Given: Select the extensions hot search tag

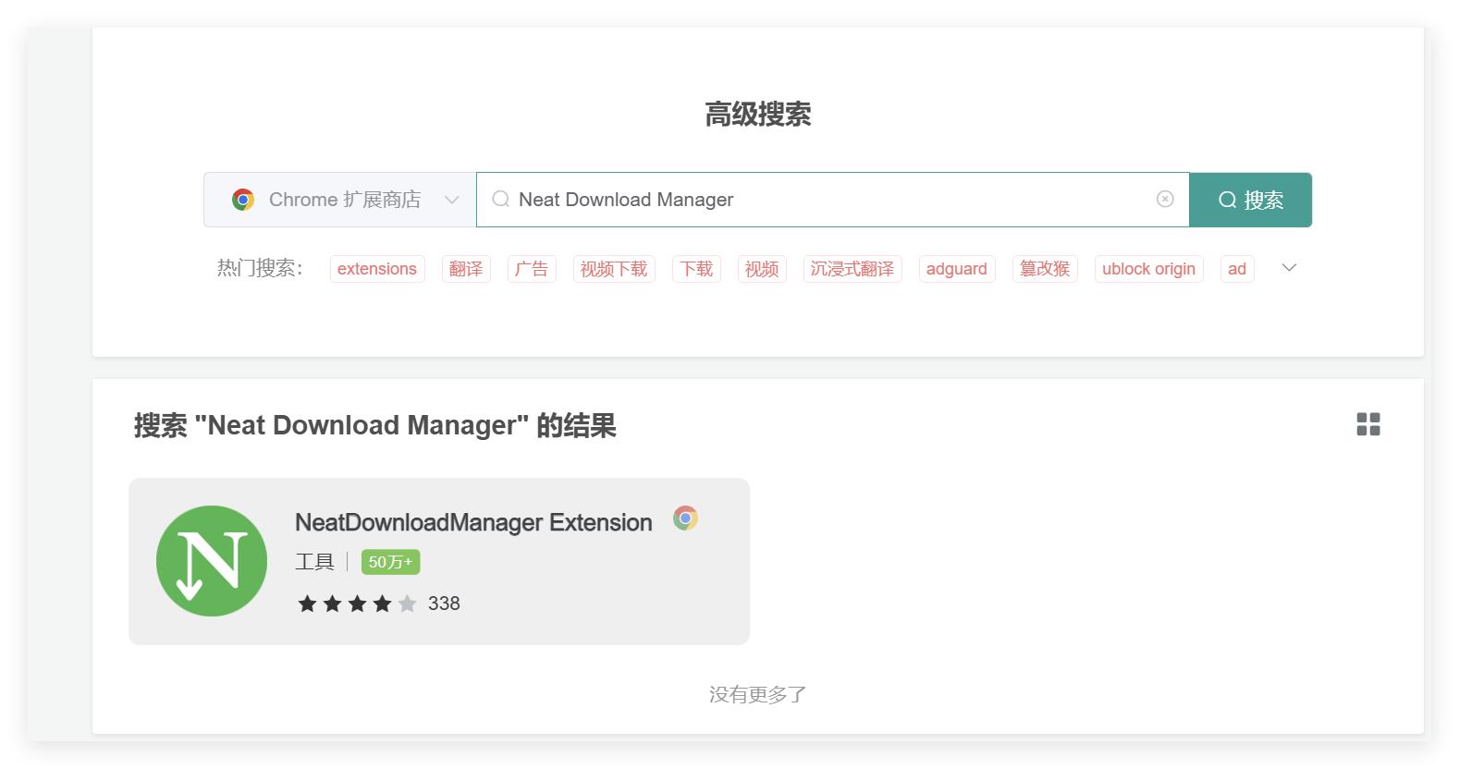Looking at the screenshot, I should (377, 269).
